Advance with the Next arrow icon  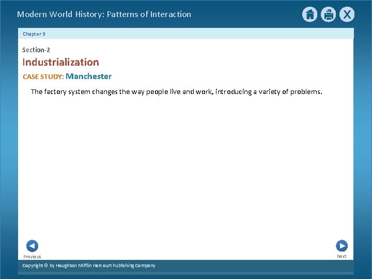tap(342, 246)
